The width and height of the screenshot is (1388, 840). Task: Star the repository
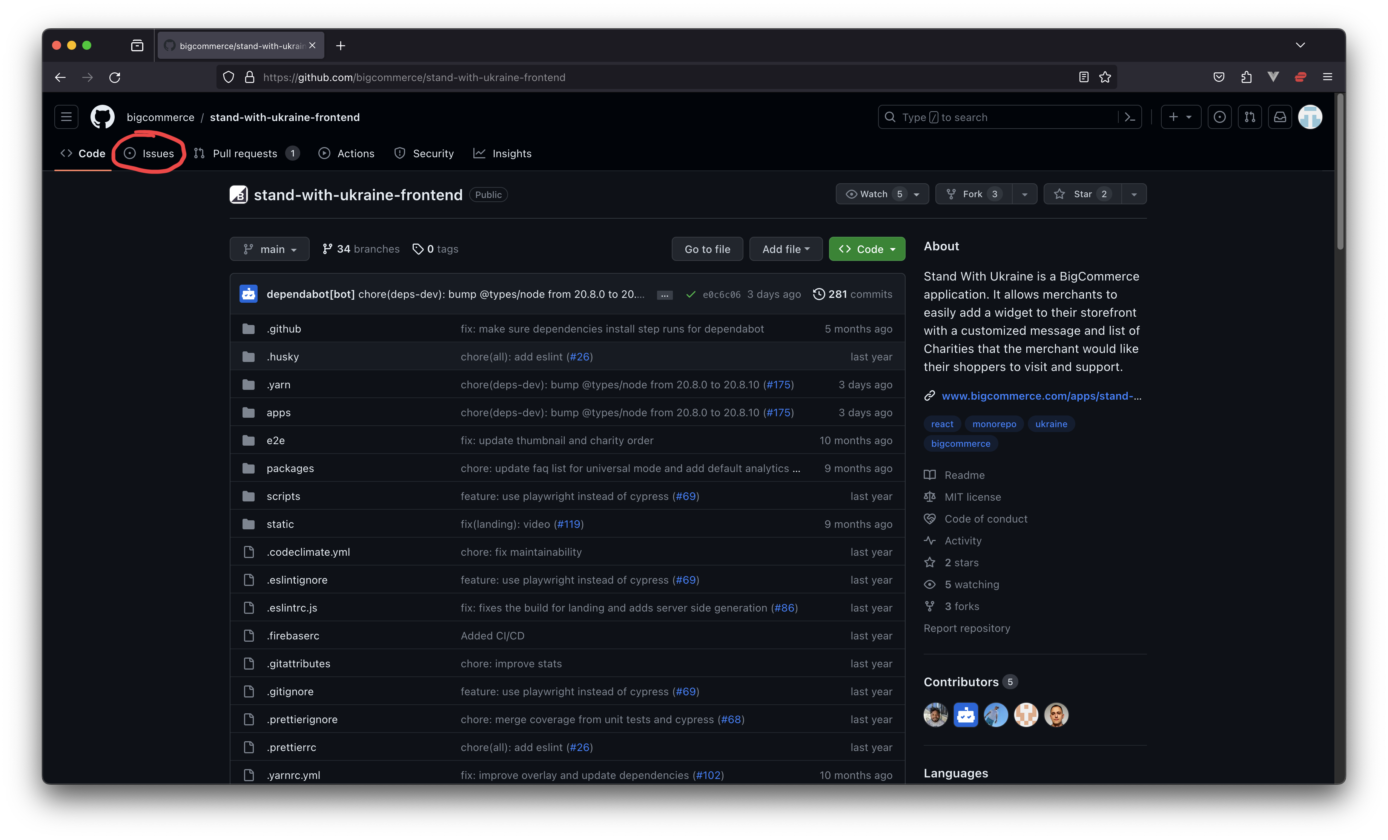click(1082, 194)
